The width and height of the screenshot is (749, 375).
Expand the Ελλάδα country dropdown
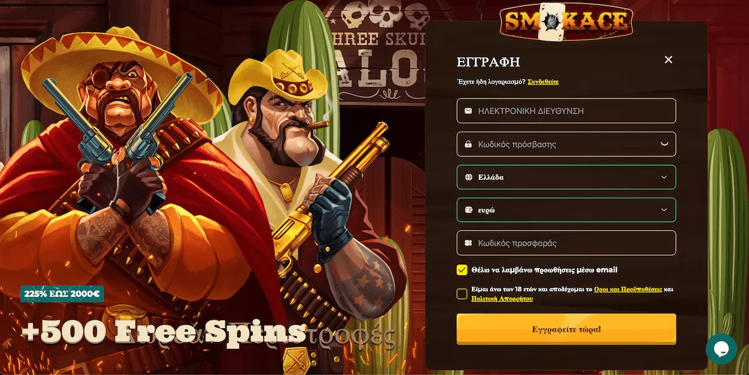(566, 177)
